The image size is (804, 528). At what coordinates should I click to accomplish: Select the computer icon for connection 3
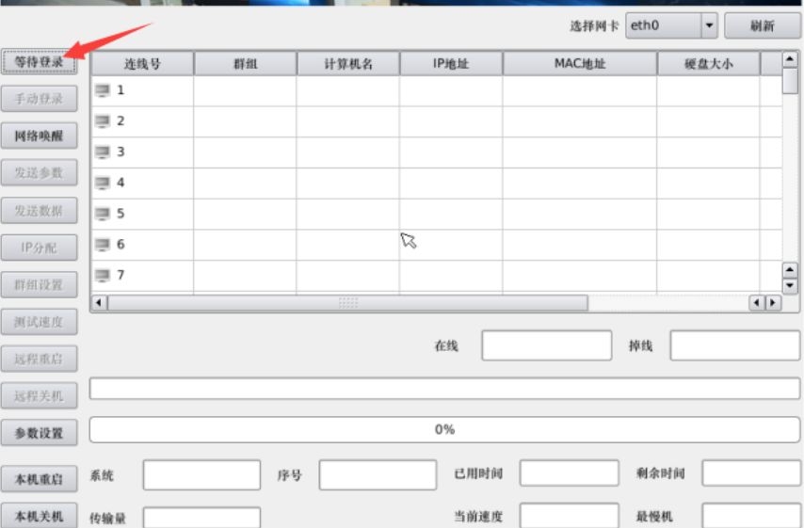tap(103, 152)
